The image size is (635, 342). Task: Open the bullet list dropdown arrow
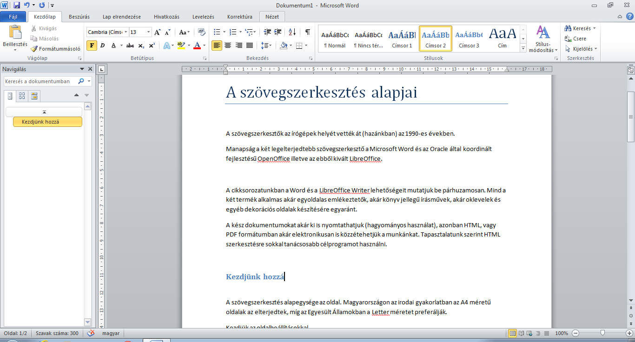coord(224,32)
